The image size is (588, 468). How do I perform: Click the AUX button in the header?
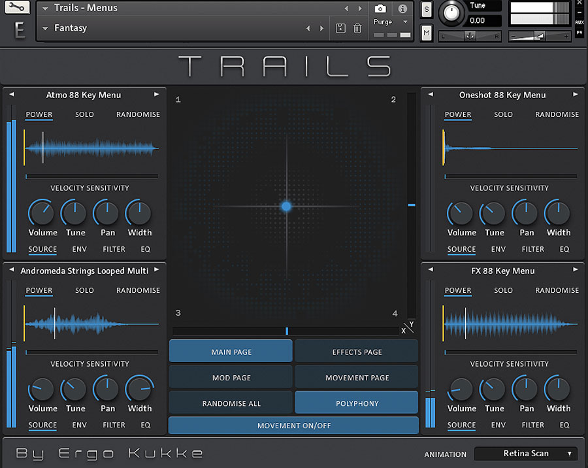(580, 22)
